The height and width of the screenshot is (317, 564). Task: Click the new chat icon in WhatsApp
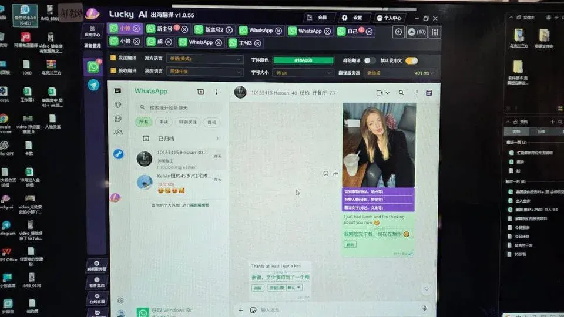[x=200, y=92]
